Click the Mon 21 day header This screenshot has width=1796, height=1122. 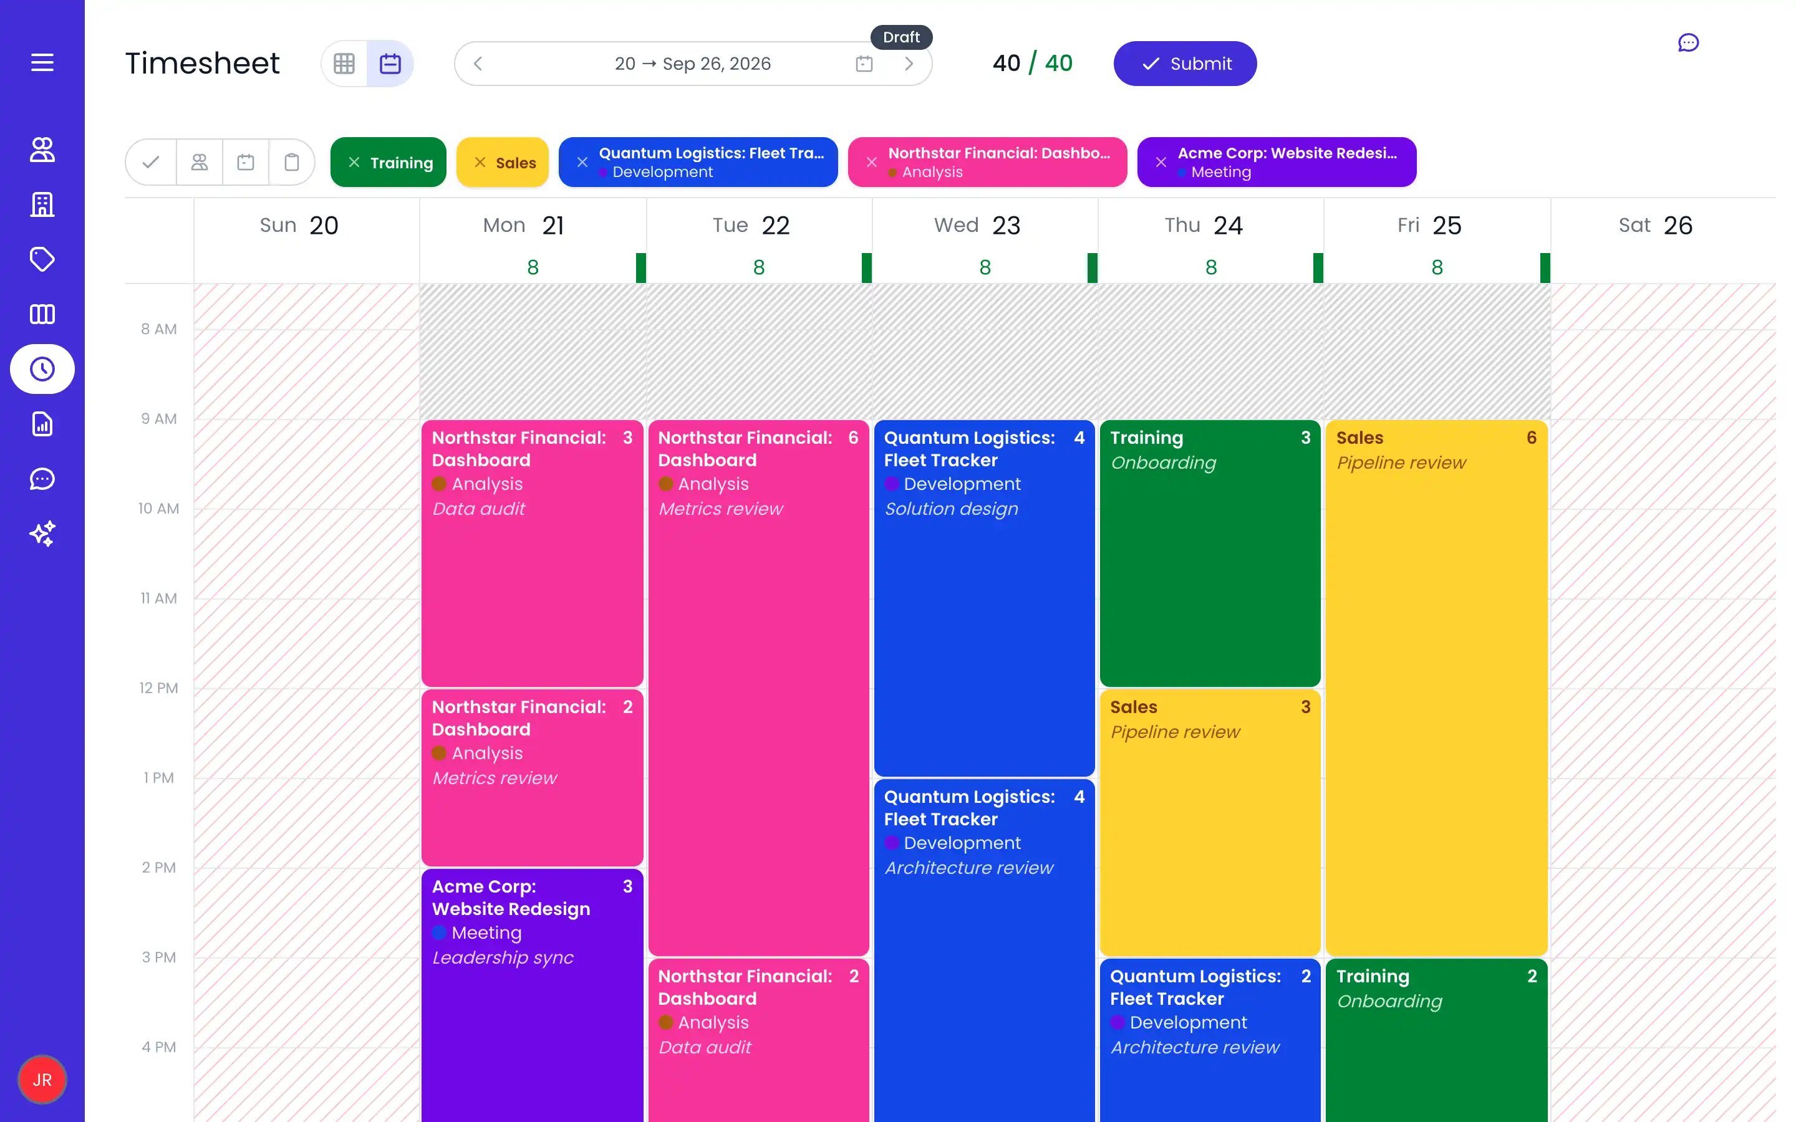point(523,226)
